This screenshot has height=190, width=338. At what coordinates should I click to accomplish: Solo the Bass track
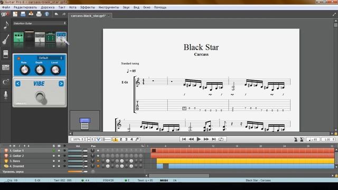tap(54, 161)
